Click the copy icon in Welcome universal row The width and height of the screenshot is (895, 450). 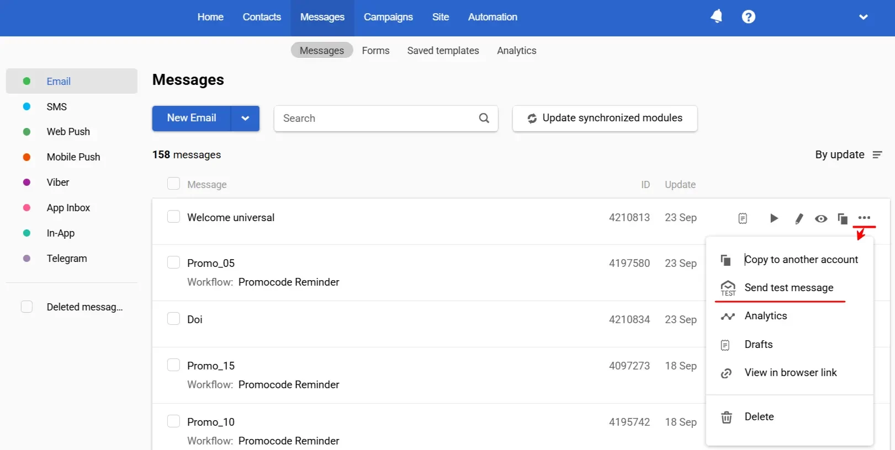tap(843, 219)
